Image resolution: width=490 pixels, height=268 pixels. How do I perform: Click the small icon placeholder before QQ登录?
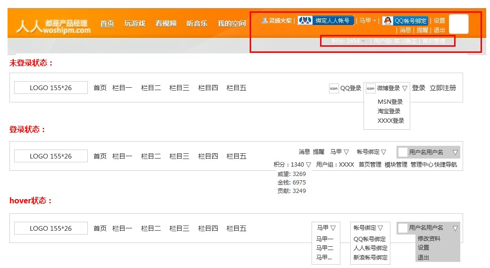[x=334, y=88]
